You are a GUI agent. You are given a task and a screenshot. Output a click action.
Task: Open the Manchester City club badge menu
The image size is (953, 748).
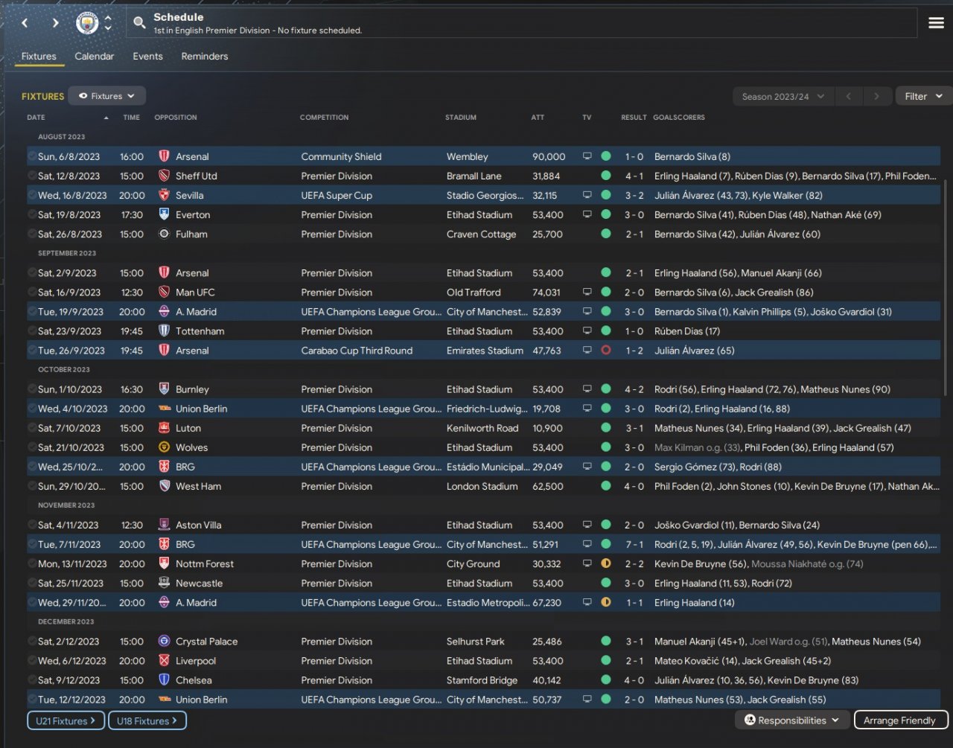pos(87,23)
